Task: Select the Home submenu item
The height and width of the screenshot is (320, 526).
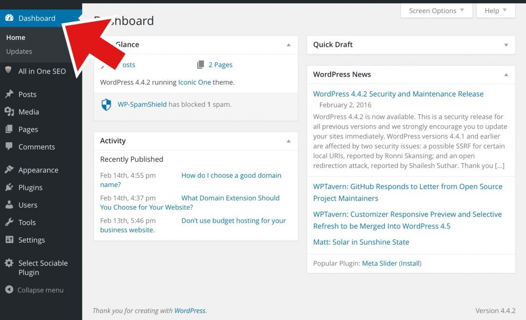Action: coord(16,38)
